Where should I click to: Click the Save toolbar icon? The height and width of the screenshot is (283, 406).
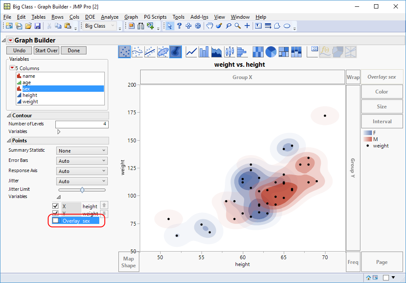[x=38, y=26]
